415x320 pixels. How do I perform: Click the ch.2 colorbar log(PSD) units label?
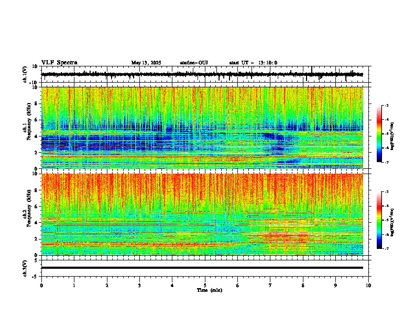pos(392,222)
